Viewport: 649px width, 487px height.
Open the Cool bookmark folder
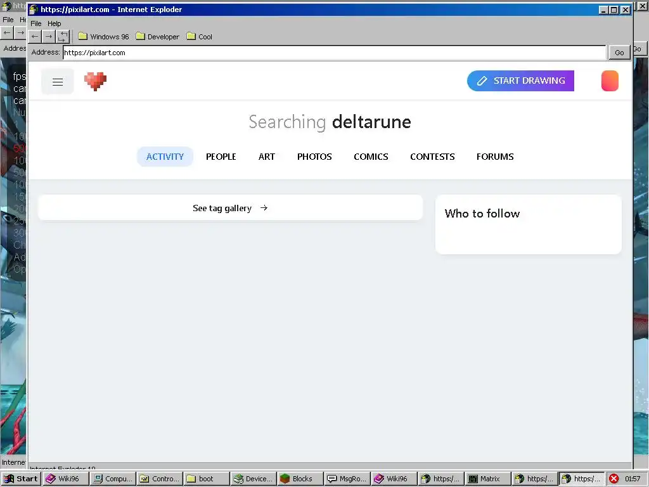click(199, 36)
